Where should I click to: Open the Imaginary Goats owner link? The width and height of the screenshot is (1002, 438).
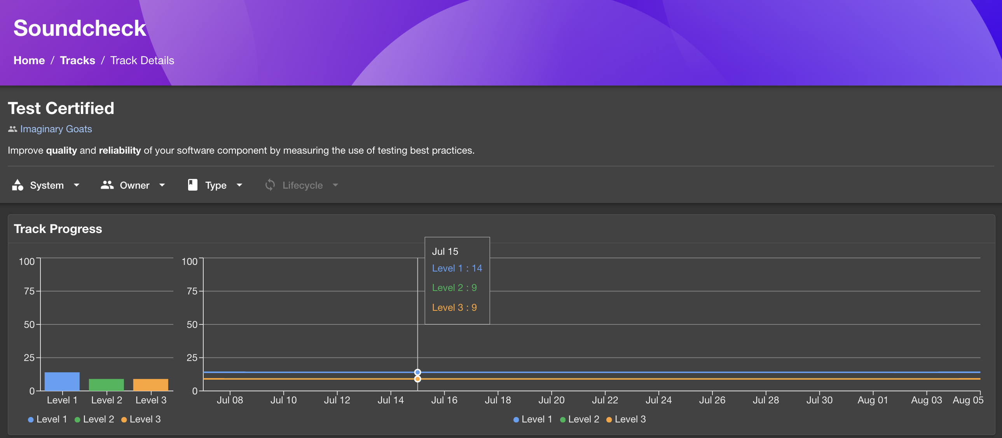56,129
